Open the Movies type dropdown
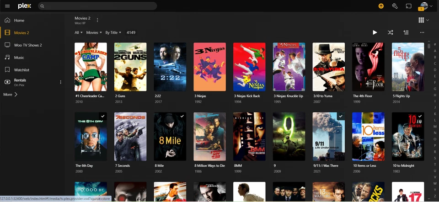This screenshot has height=202, width=439. (94, 32)
